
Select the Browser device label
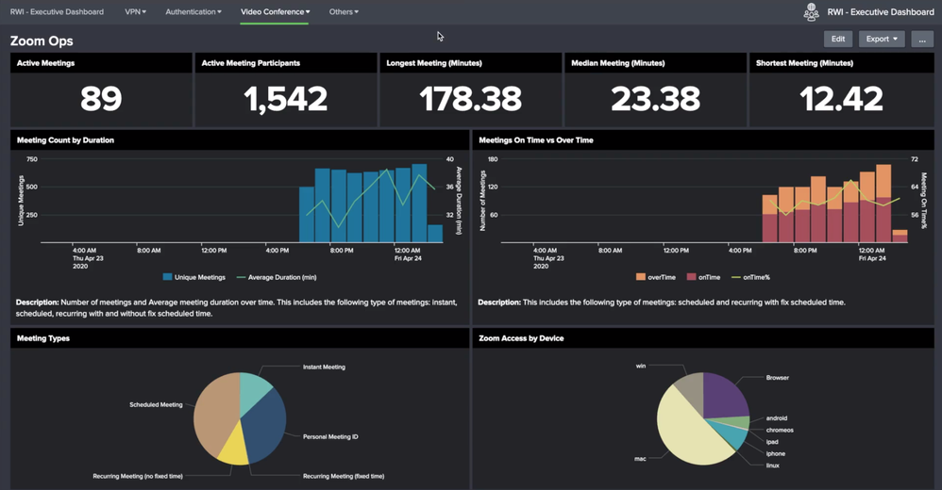coord(778,378)
